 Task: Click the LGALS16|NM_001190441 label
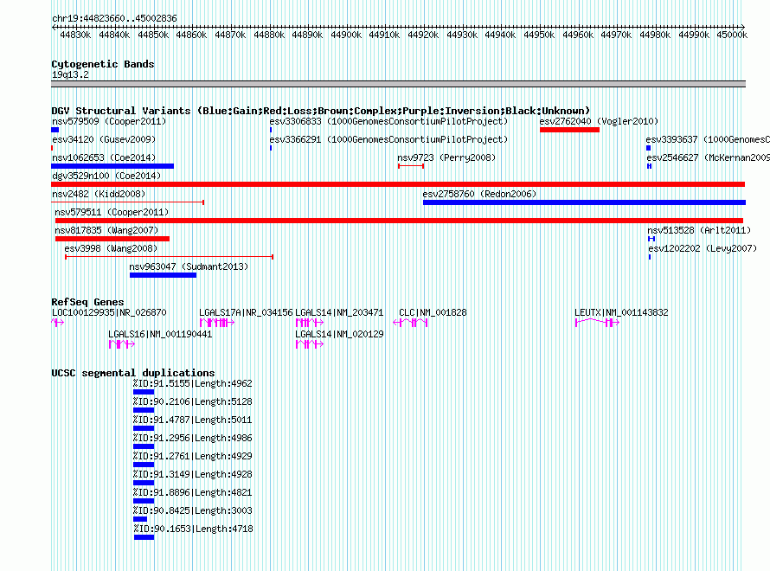tap(160, 334)
